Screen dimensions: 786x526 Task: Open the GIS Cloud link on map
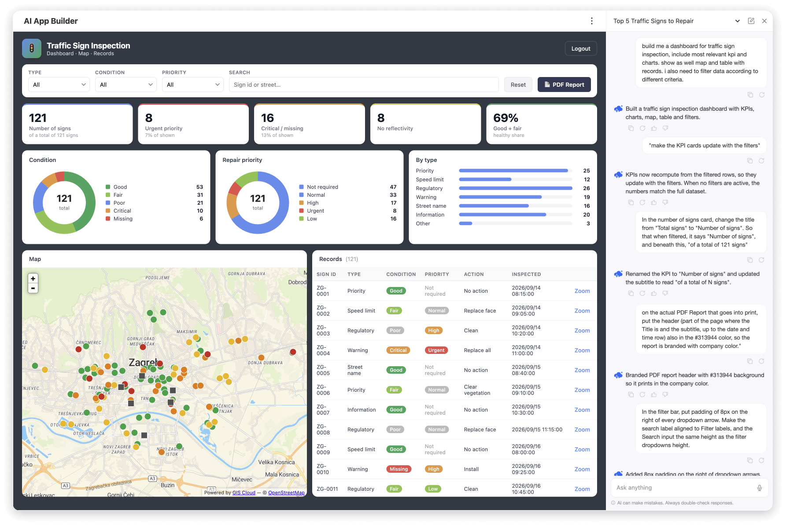pyautogui.click(x=244, y=493)
